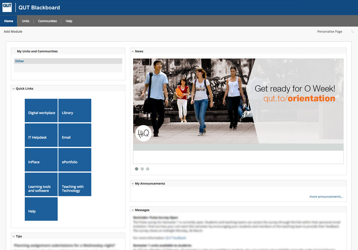Open IT Helpdesk from Quick Links
This screenshot has height=250, width=358.
click(41, 135)
